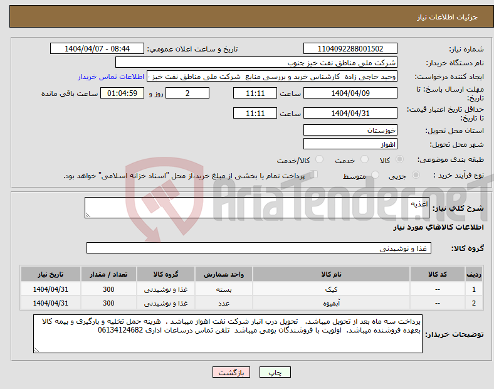Click the تعداد / مقدار column header
The image size is (494, 389).
click(108, 274)
